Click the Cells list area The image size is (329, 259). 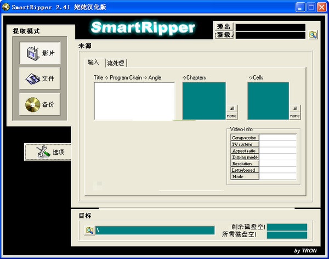pyautogui.click(x=268, y=100)
